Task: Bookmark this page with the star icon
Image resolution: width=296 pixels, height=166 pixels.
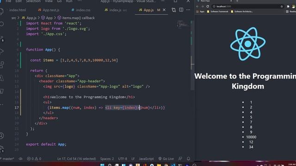Action: click(x=282, y=6)
